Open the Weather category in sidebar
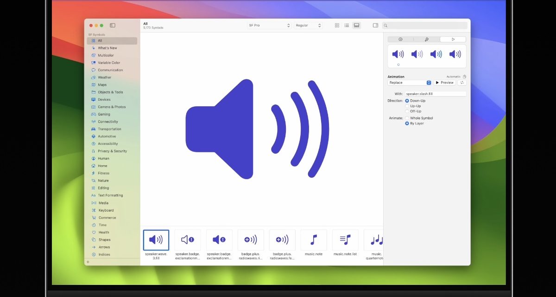556x297 pixels. [104, 77]
